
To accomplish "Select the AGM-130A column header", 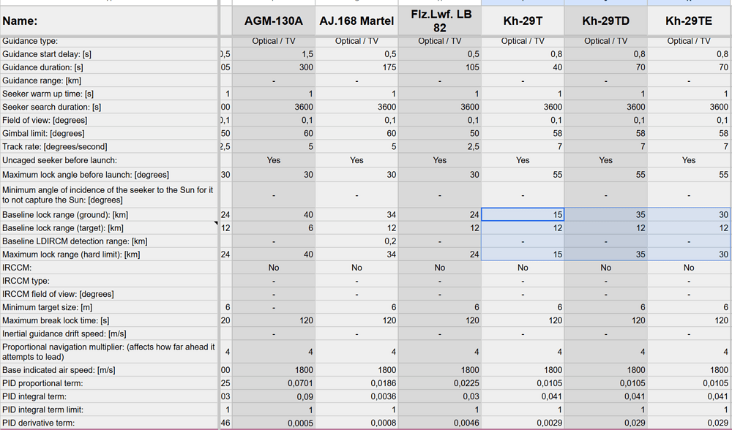I will pos(274,21).
